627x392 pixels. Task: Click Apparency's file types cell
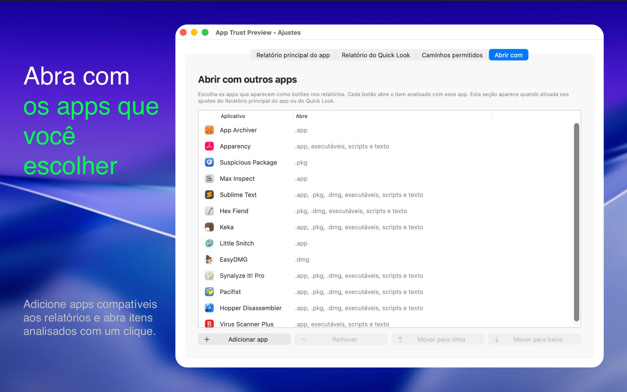tap(342, 146)
